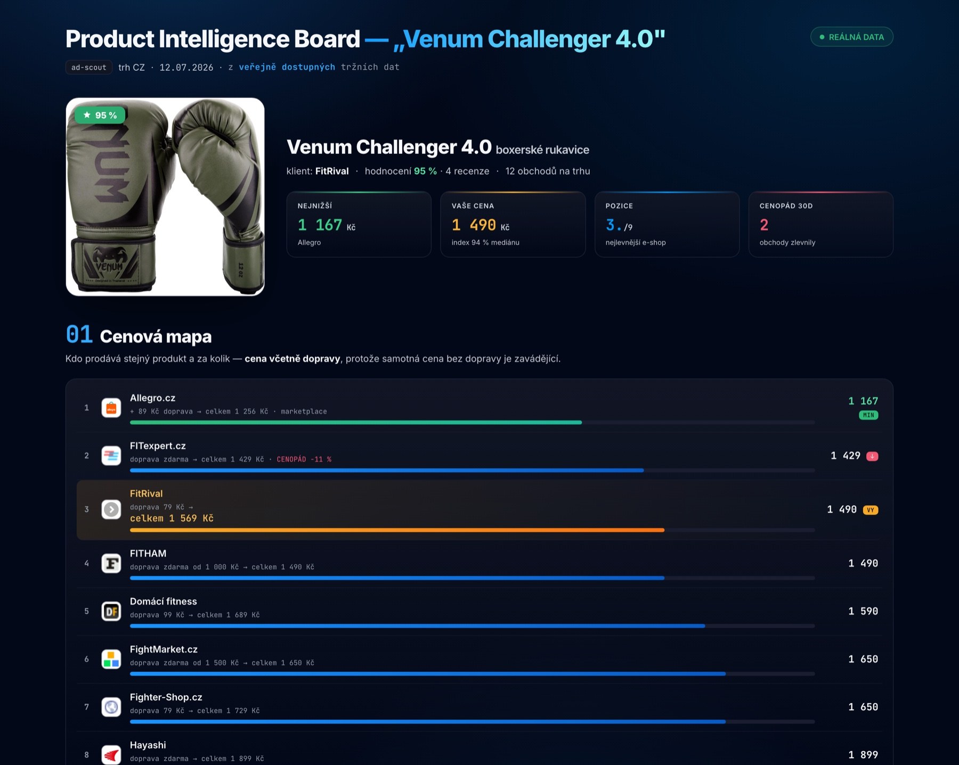Click the 1 590 price of Domácí fitness
Screen dimensions: 959x765
(863, 611)
